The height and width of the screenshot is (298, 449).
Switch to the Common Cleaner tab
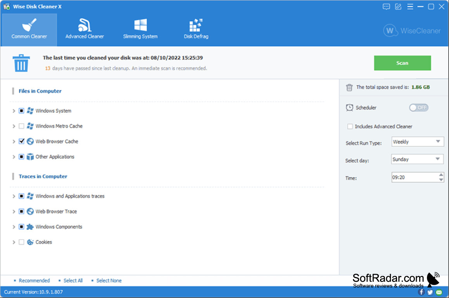(29, 29)
